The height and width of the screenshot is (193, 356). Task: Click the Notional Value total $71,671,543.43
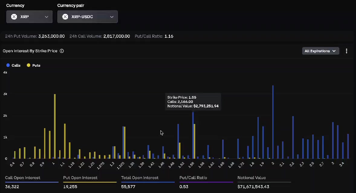tap(253, 187)
